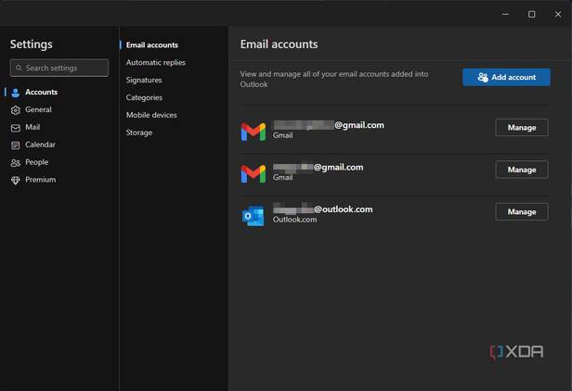This screenshot has width=572, height=391.
Task: Click the second @gmail.com address
Action: click(318, 168)
